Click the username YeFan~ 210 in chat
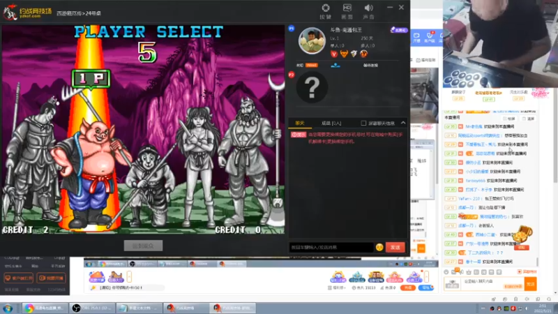This screenshot has height=314, width=558. pyautogui.click(x=468, y=199)
